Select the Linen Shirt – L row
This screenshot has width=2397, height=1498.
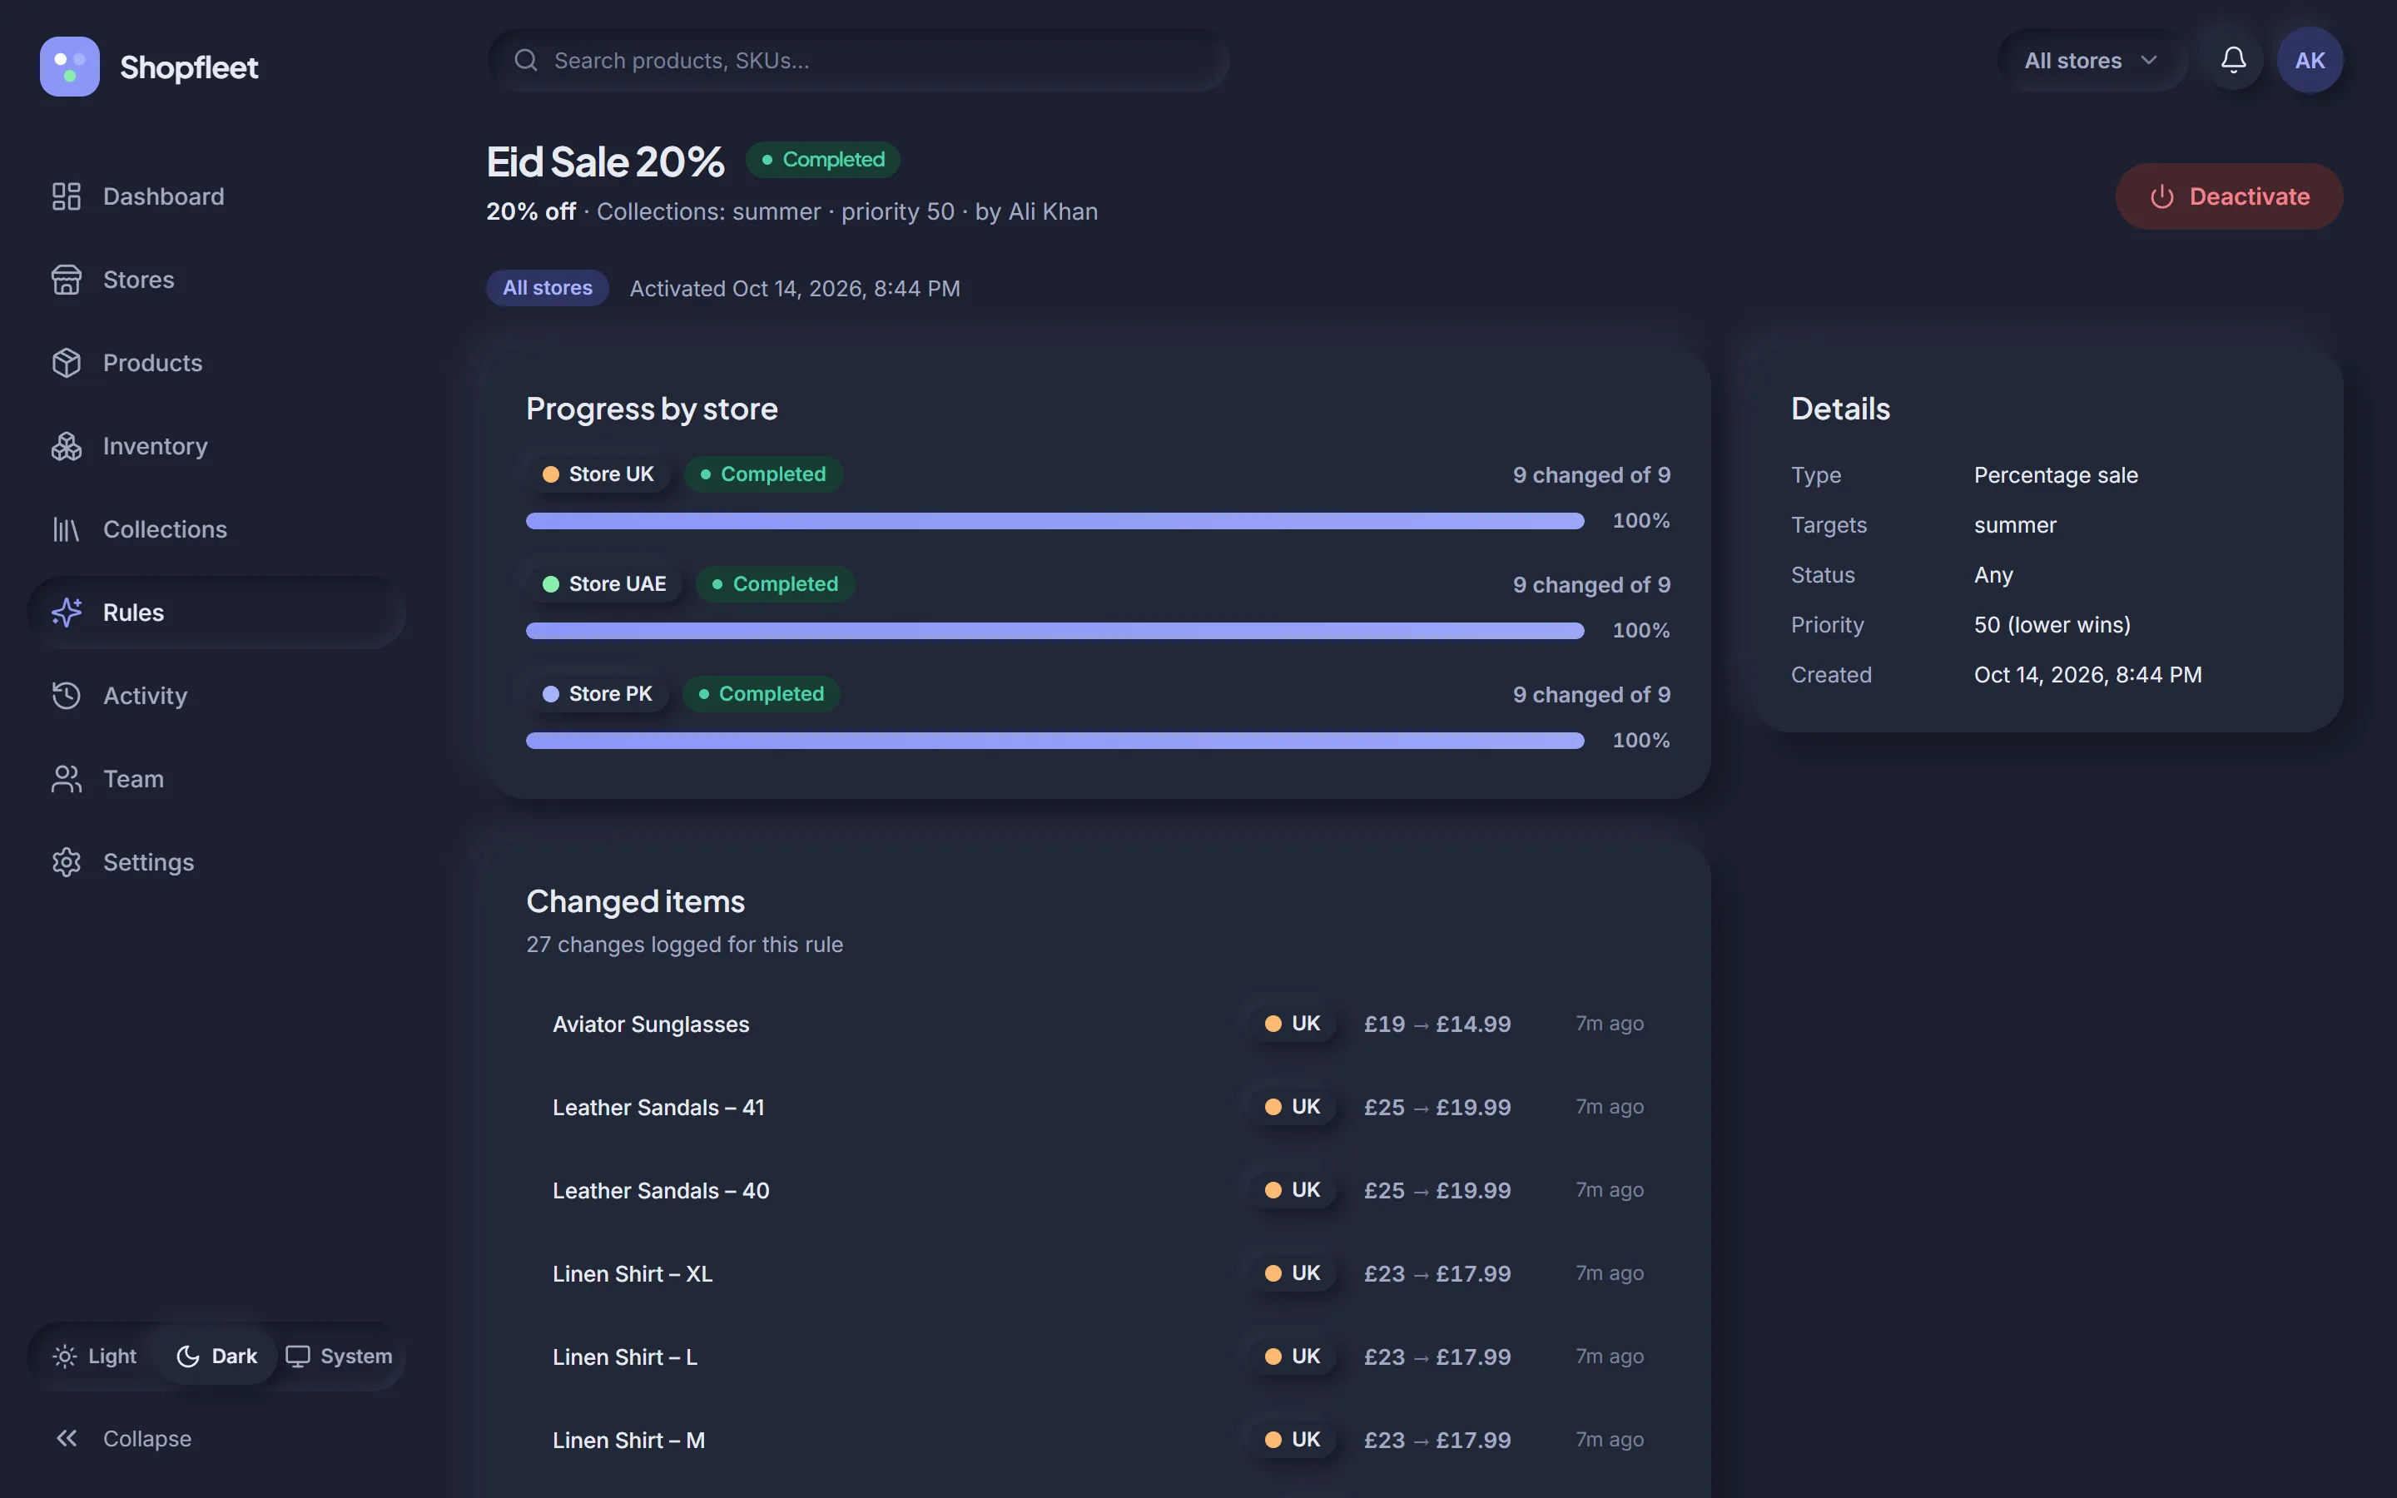[x=1098, y=1357]
